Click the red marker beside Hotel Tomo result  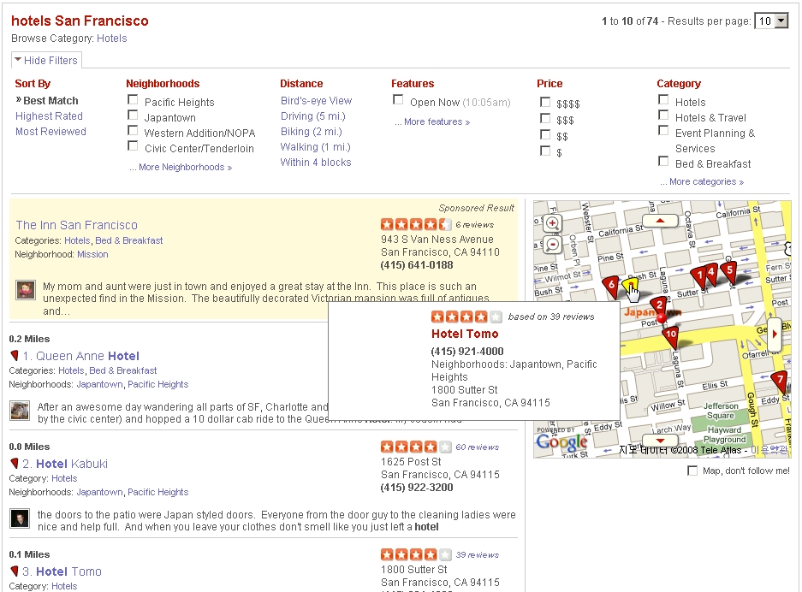coord(15,571)
